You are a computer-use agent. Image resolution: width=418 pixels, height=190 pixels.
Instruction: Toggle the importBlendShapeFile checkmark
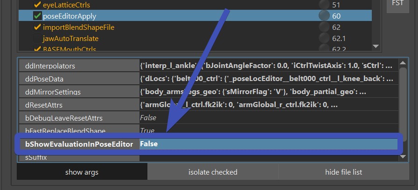(37, 27)
